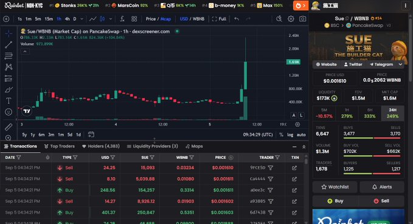Switch to the Top Traders tab

(x=60, y=146)
